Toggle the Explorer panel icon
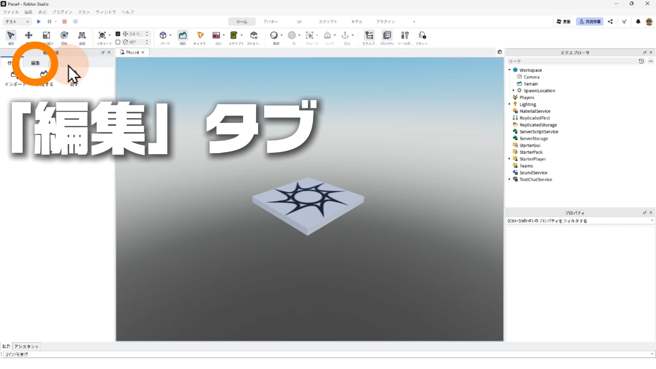The width and height of the screenshot is (656, 369). [369, 35]
